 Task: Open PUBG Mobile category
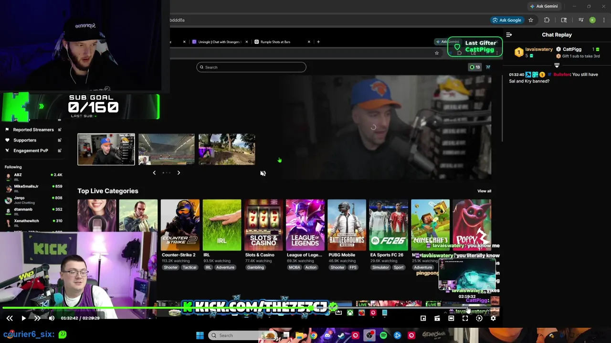(x=347, y=225)
